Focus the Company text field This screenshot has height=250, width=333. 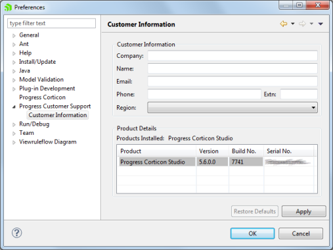tap(233, 56)
